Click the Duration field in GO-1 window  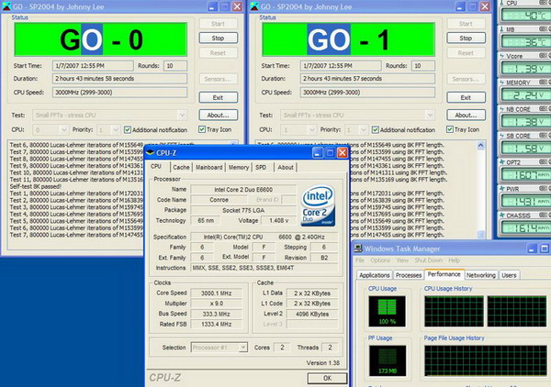[367, 79]
